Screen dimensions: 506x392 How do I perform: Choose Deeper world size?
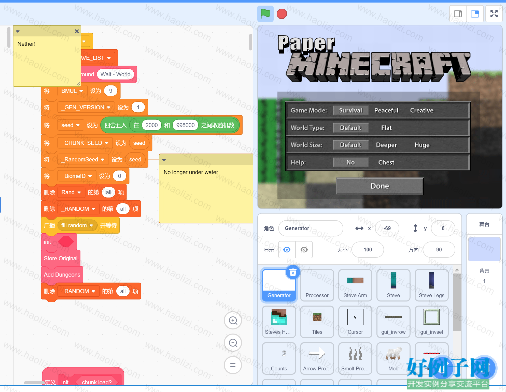(386, 145)
